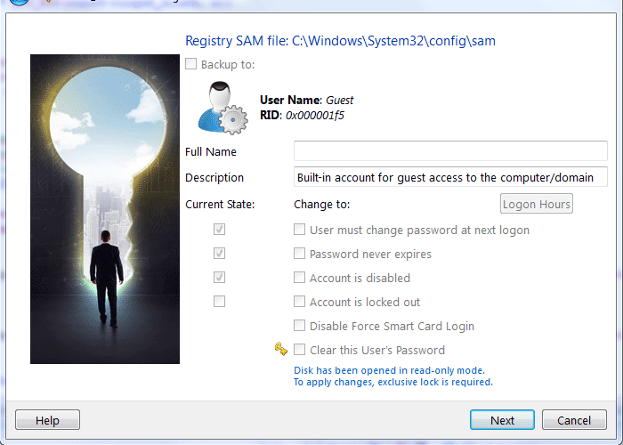Click current state checkbox for account locked out
Screen dimensions: 623x445
219,302
